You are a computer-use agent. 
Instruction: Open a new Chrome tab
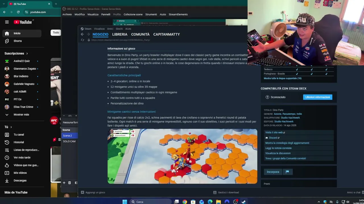click(x=56, y=4)
